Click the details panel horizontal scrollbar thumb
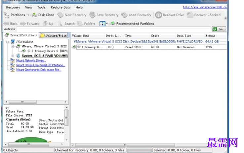The width and height of the screenshot is (244, 153). pos(29,144)
